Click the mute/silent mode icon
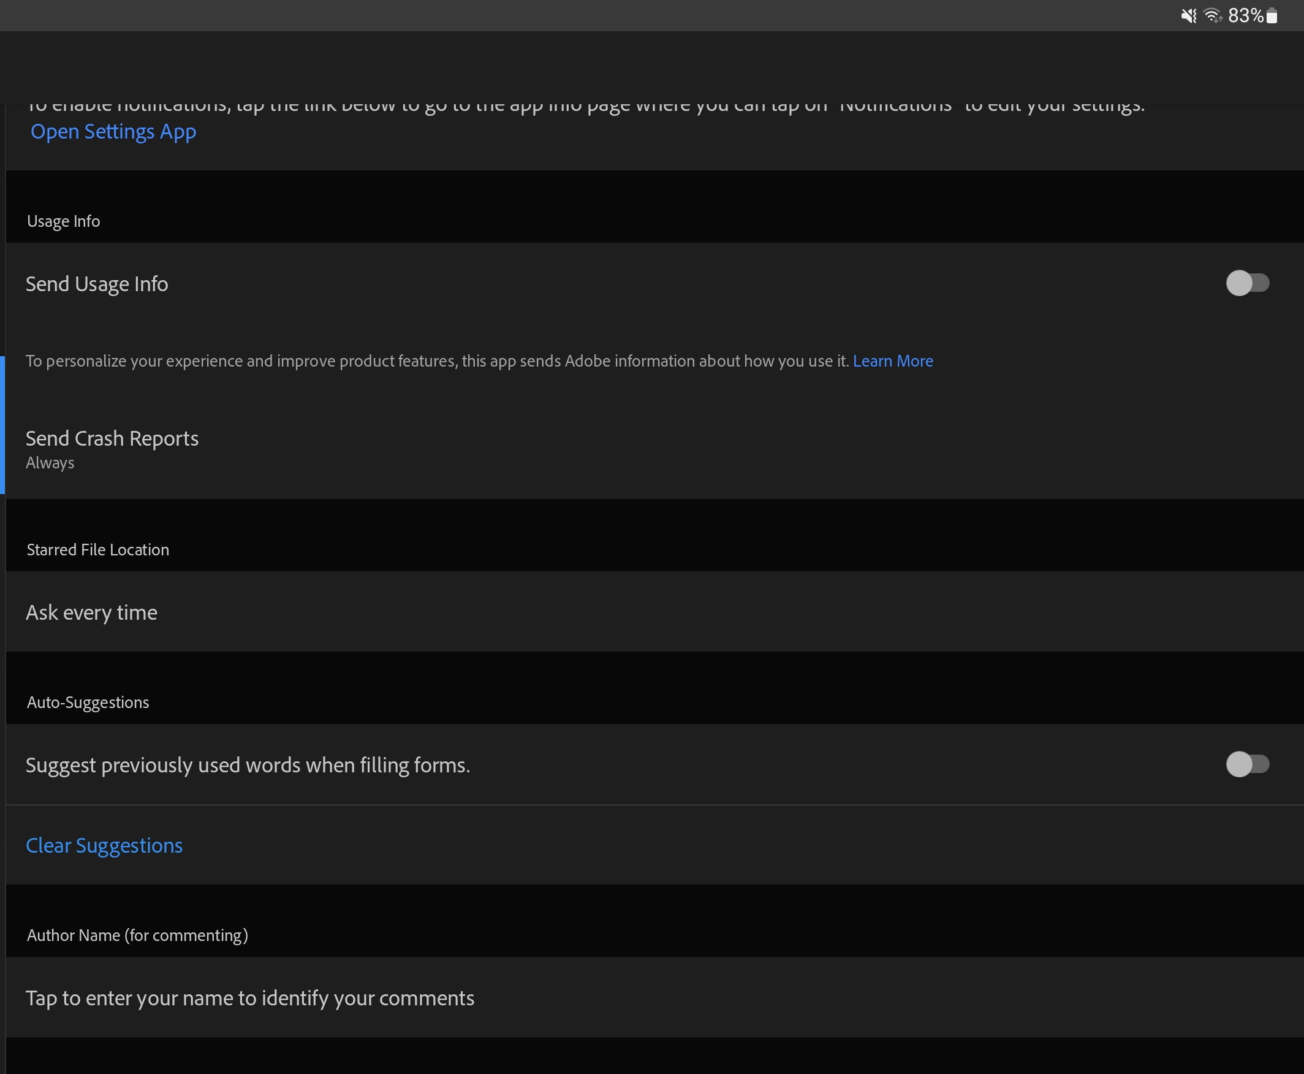This screenshot has height=1074, width=1304. [x=1188, y=14]
